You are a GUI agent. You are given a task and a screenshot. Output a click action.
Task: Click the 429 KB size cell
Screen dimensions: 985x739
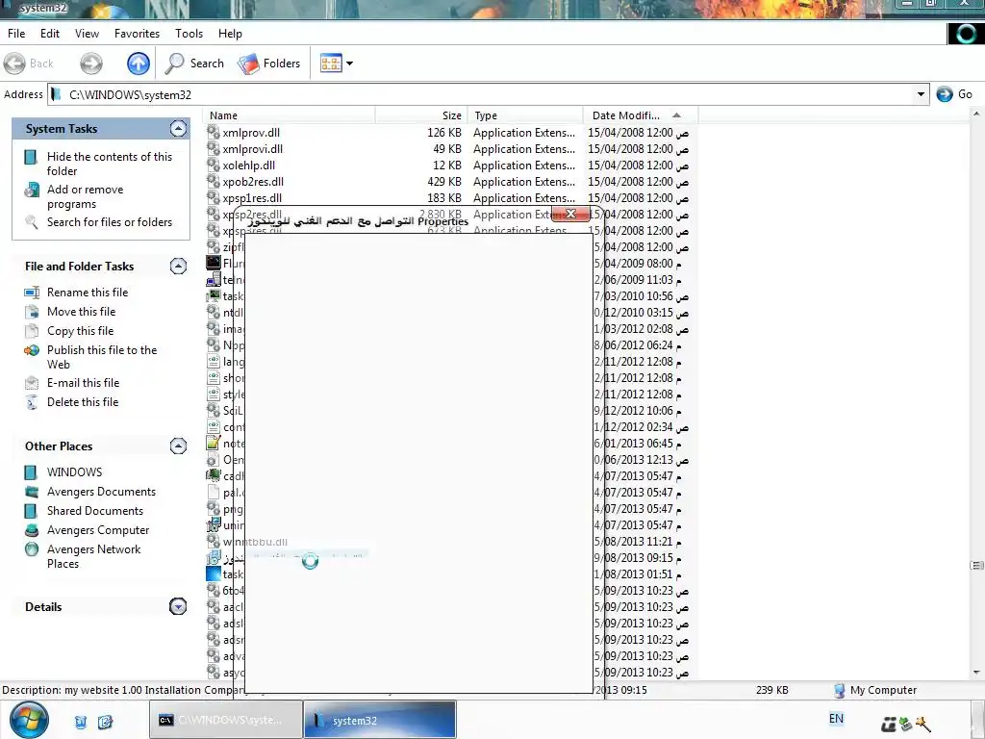point(444,182)
